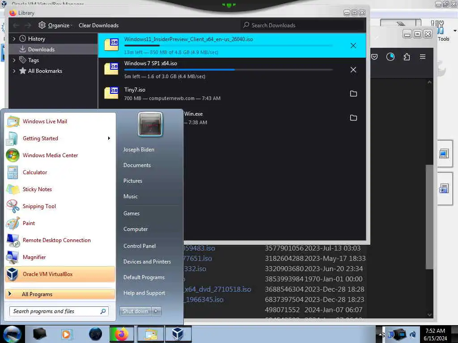Viewport: 458px width, 343px height.
Task: Open Music library
Action: [x=130, y=197]
